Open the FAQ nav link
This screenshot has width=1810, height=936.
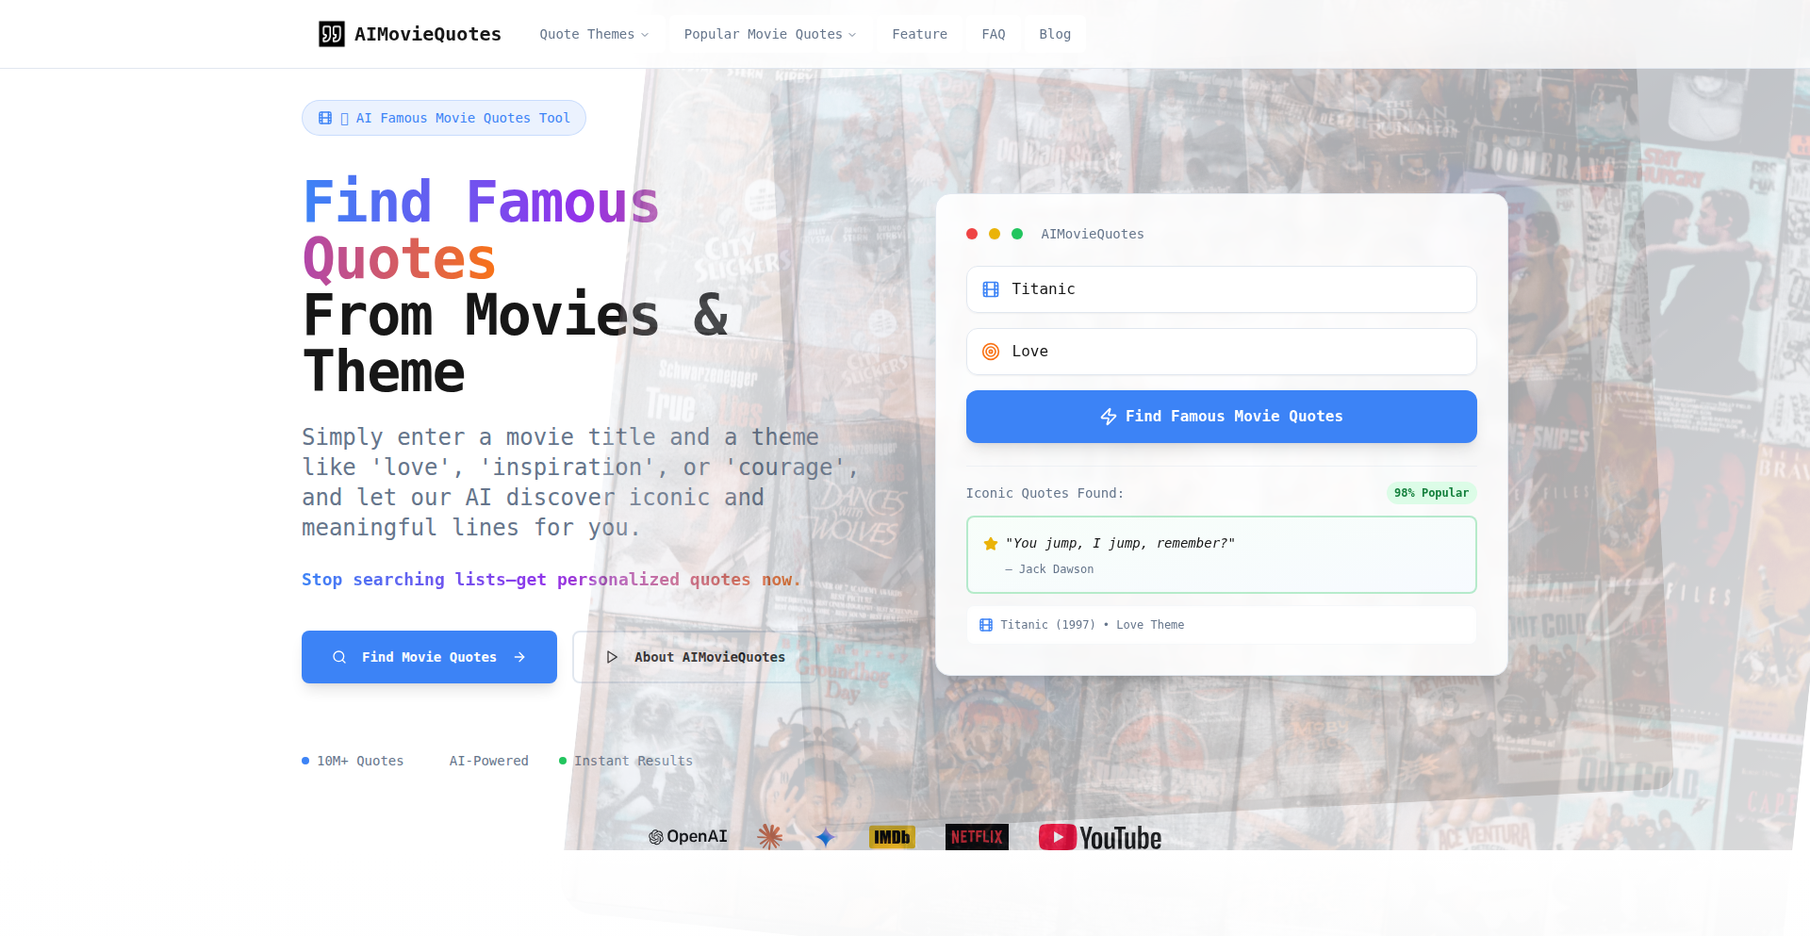[994, 34]
